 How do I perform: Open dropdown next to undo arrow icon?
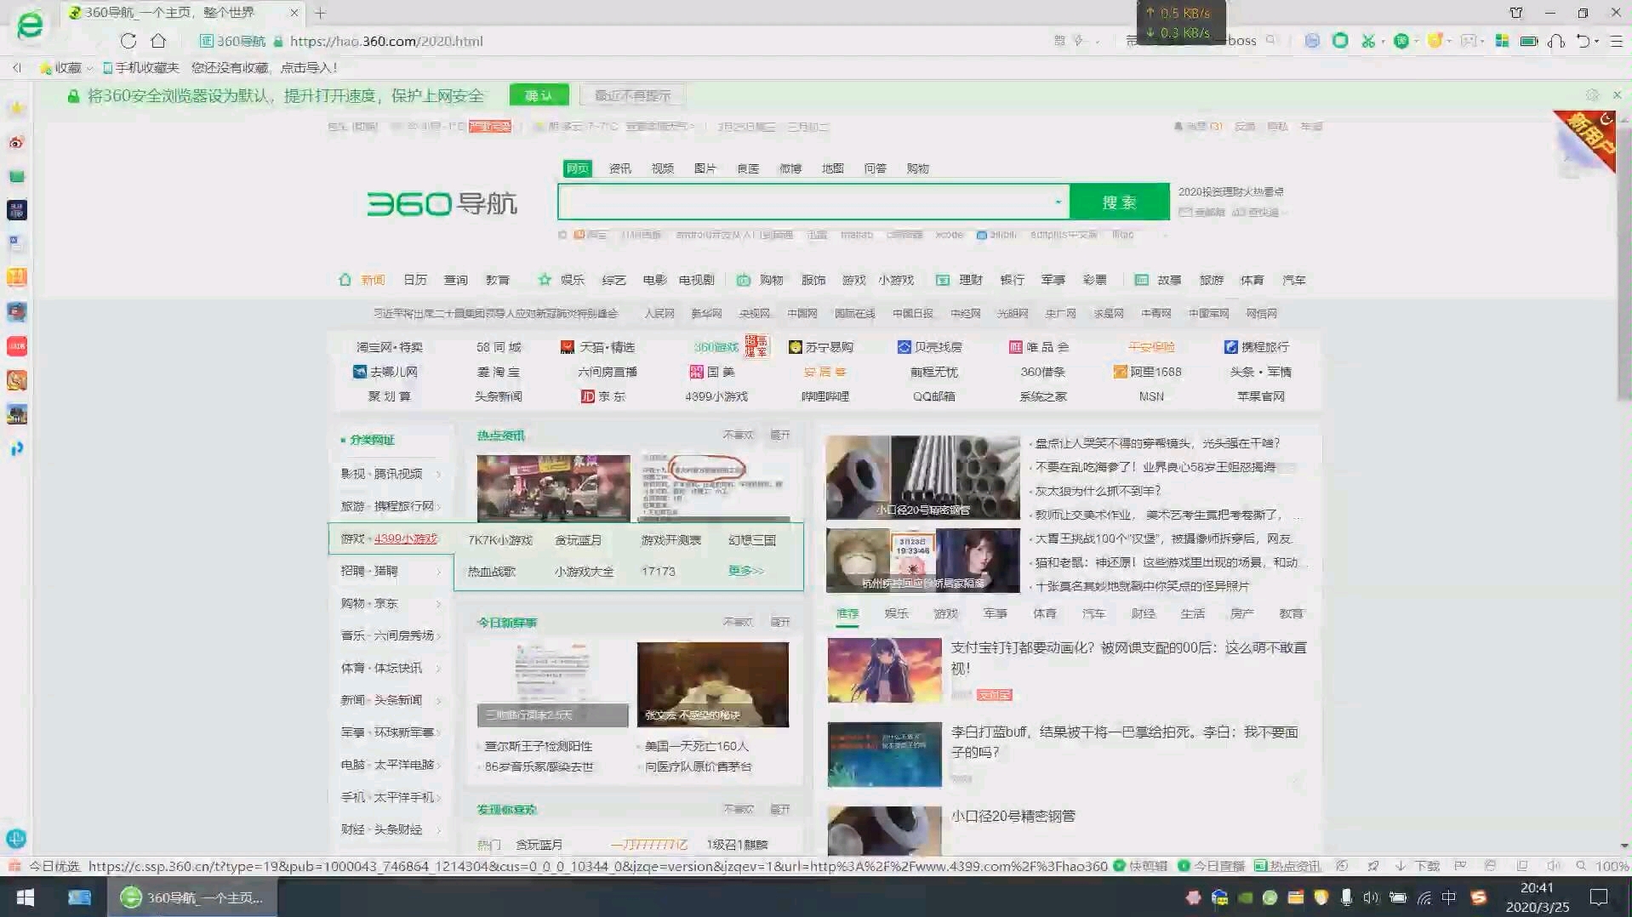coord(1597,42)
